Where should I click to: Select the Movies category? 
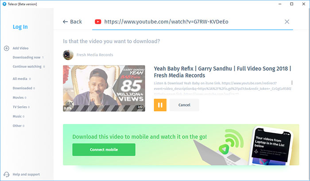tap(19, 97)
